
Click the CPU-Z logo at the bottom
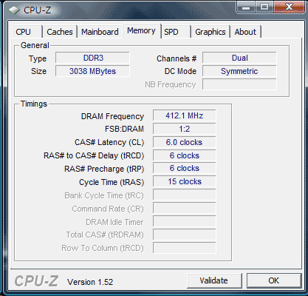click(x=36, y=281)
